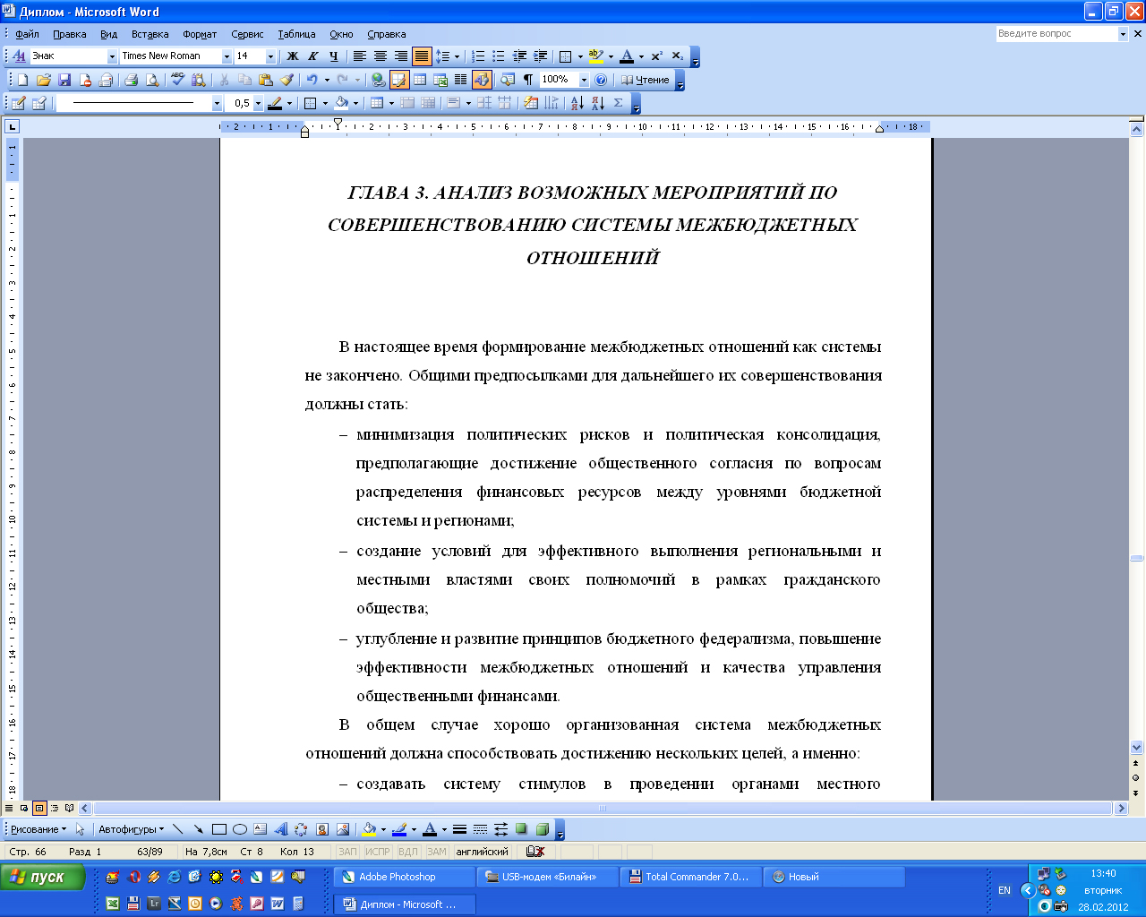
Task: Insert a WordArt object
Action: [x=280, y=829]
